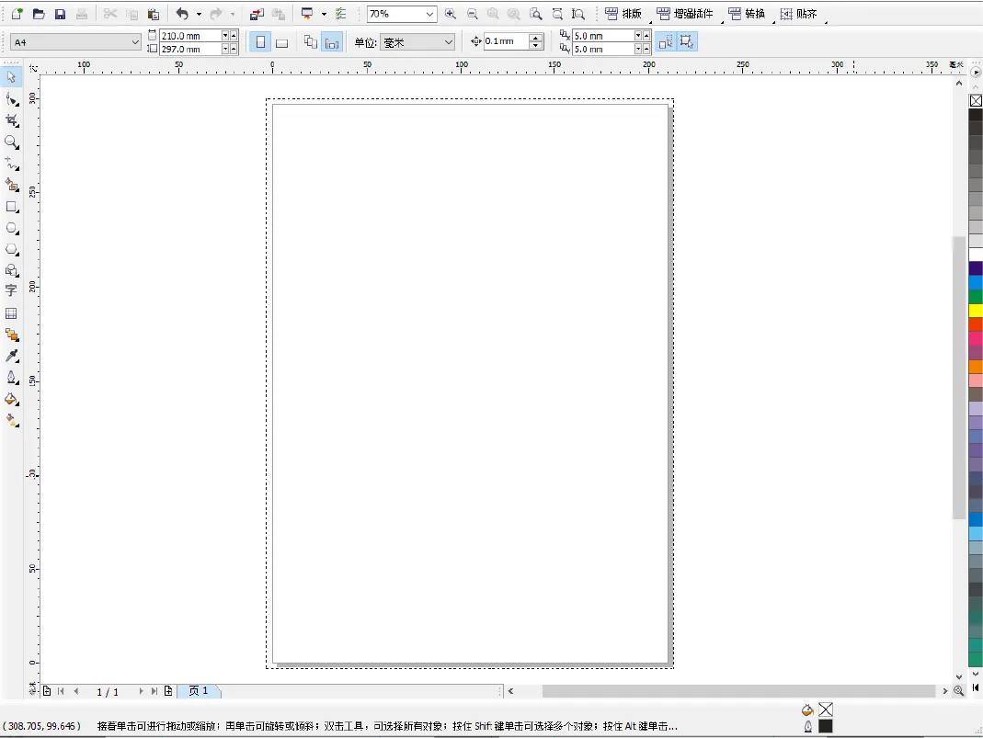Pick the green color swatch in palette
The image size is (983, 738).
pyautogui.click(x=976, y=296)
